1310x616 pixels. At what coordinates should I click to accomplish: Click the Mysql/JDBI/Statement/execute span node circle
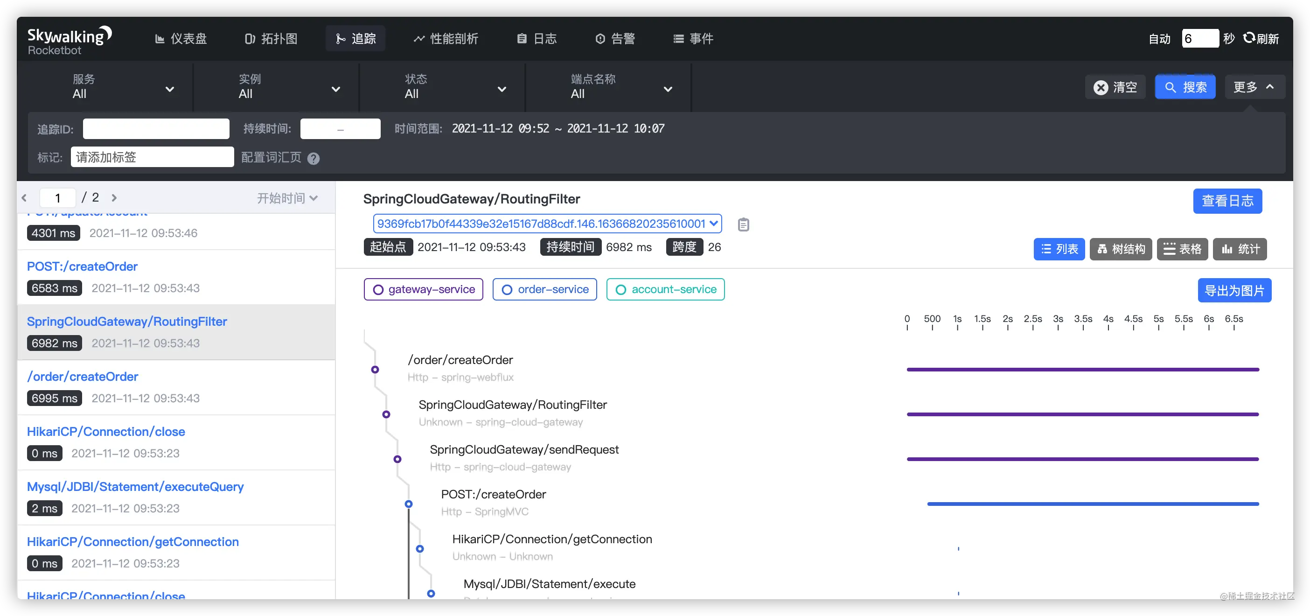pyautogui.click(x=431, y=594)
